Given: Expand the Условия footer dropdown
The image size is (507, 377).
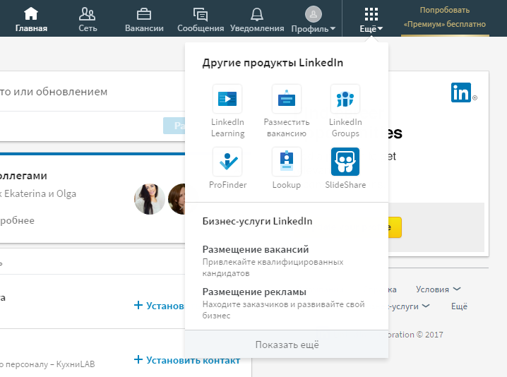Looking at the screenshot, I should (438, 289).
